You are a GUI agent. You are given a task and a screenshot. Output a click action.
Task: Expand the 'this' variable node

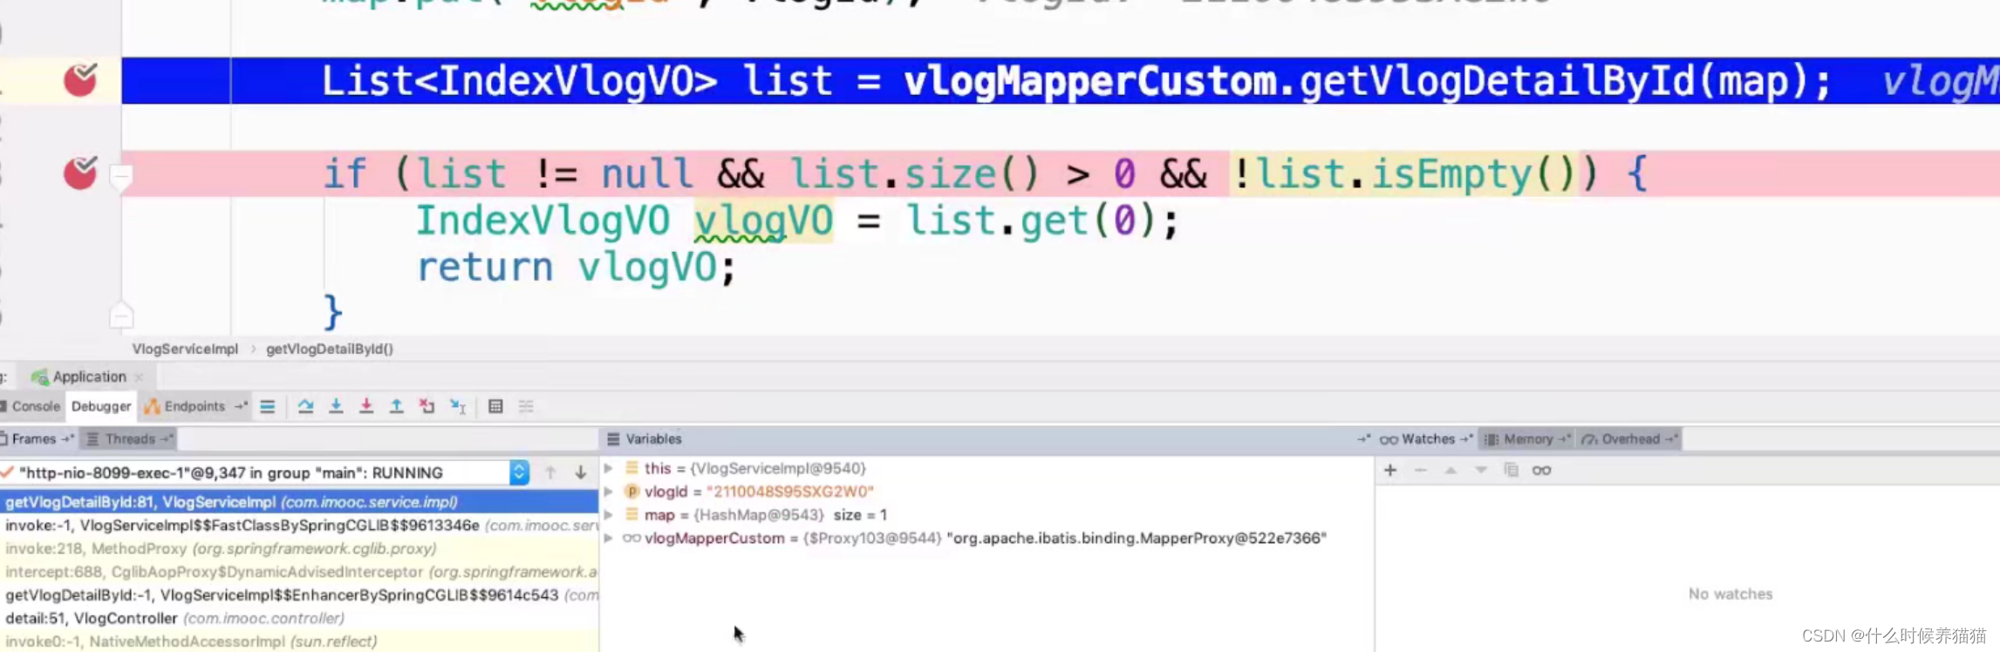(x=609, y=468)
